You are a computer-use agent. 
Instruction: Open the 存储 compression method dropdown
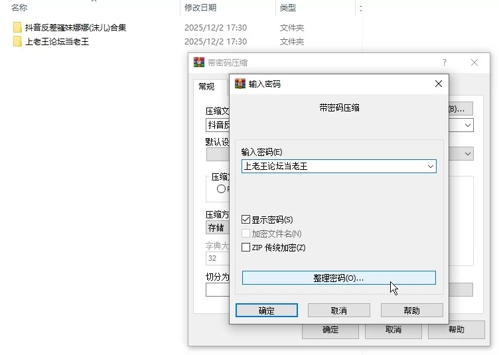click(217, 228)
